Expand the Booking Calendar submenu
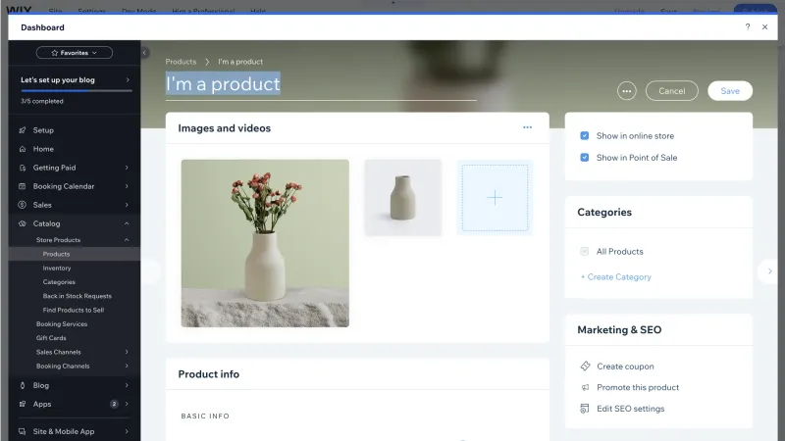Viewport: 785px width, 441px height. click(x=127, y=186)
